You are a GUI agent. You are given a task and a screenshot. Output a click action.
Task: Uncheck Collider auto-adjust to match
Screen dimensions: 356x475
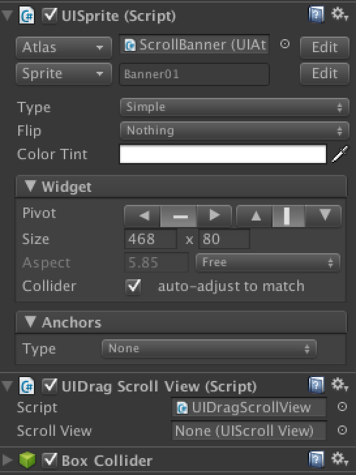pyautogui.click(x=133, y=286)
